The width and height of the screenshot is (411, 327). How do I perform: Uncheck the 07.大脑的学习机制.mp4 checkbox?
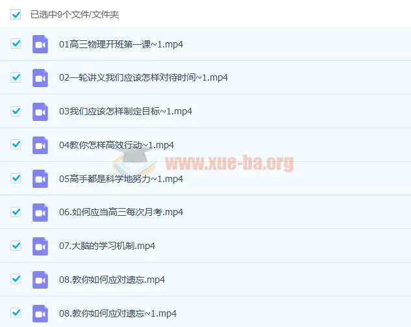pos(16,246)
